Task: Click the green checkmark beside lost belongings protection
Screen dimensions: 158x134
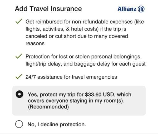Action: point(19,56)
